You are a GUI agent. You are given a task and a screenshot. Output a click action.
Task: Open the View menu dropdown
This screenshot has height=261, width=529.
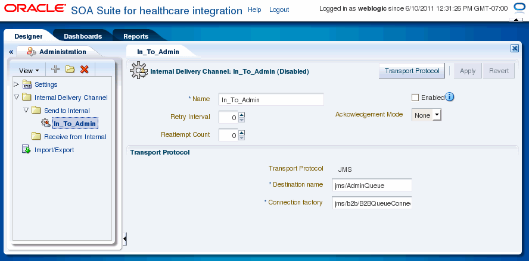point(29,71)
